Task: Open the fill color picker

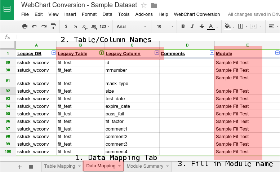Action: tap(228, 26)
